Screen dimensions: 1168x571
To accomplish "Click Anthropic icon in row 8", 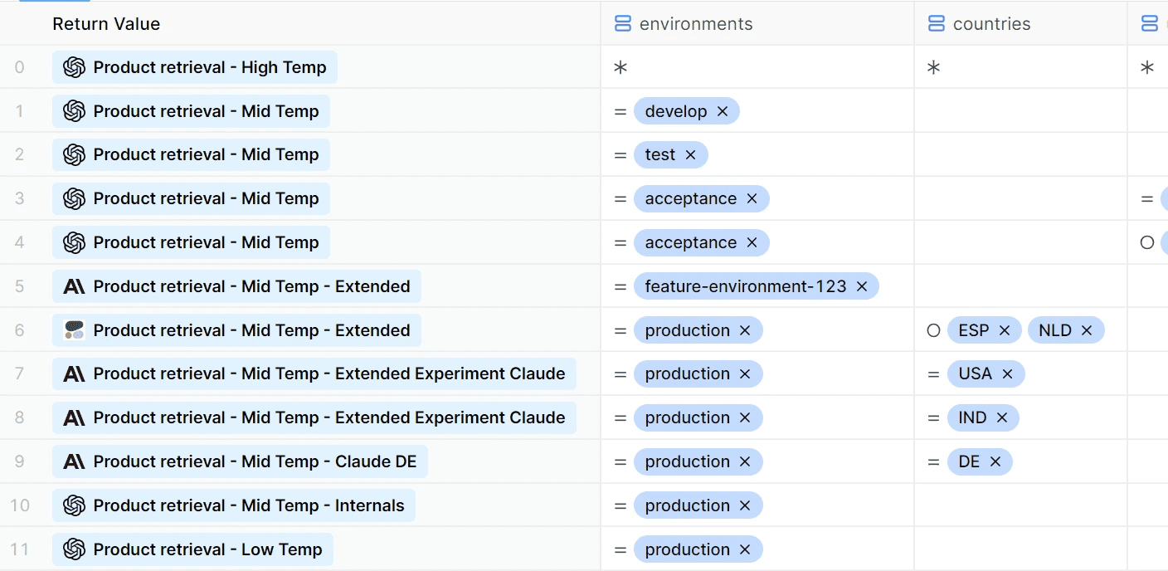I will point(75,418).
